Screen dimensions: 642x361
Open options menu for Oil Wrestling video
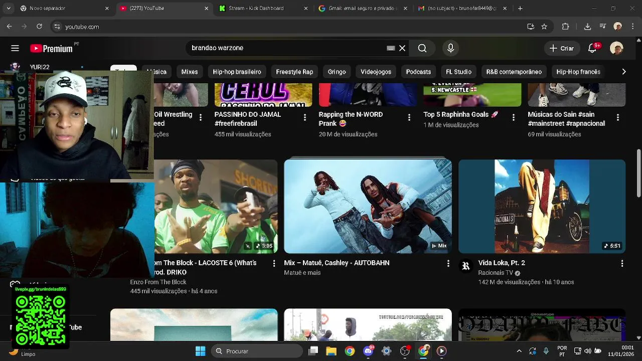pos(200,117)
